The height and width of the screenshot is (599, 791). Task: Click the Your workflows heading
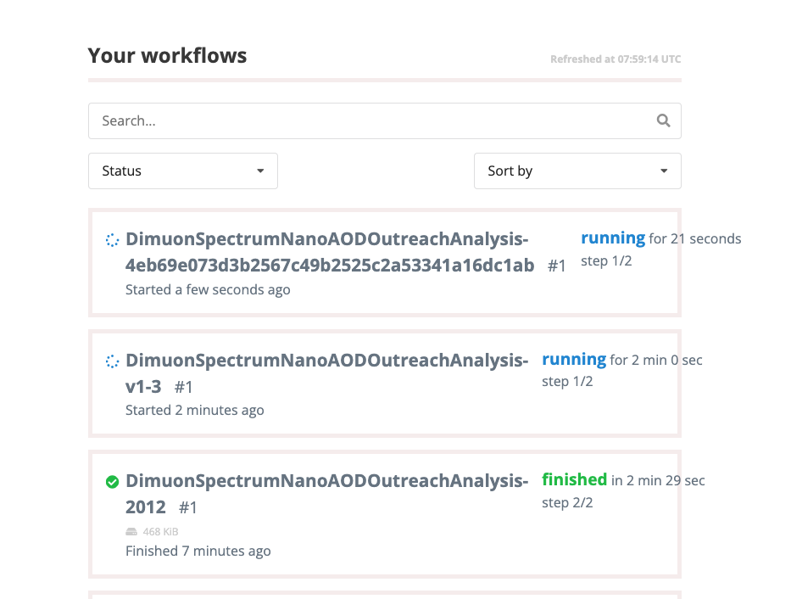click(167, 55)
